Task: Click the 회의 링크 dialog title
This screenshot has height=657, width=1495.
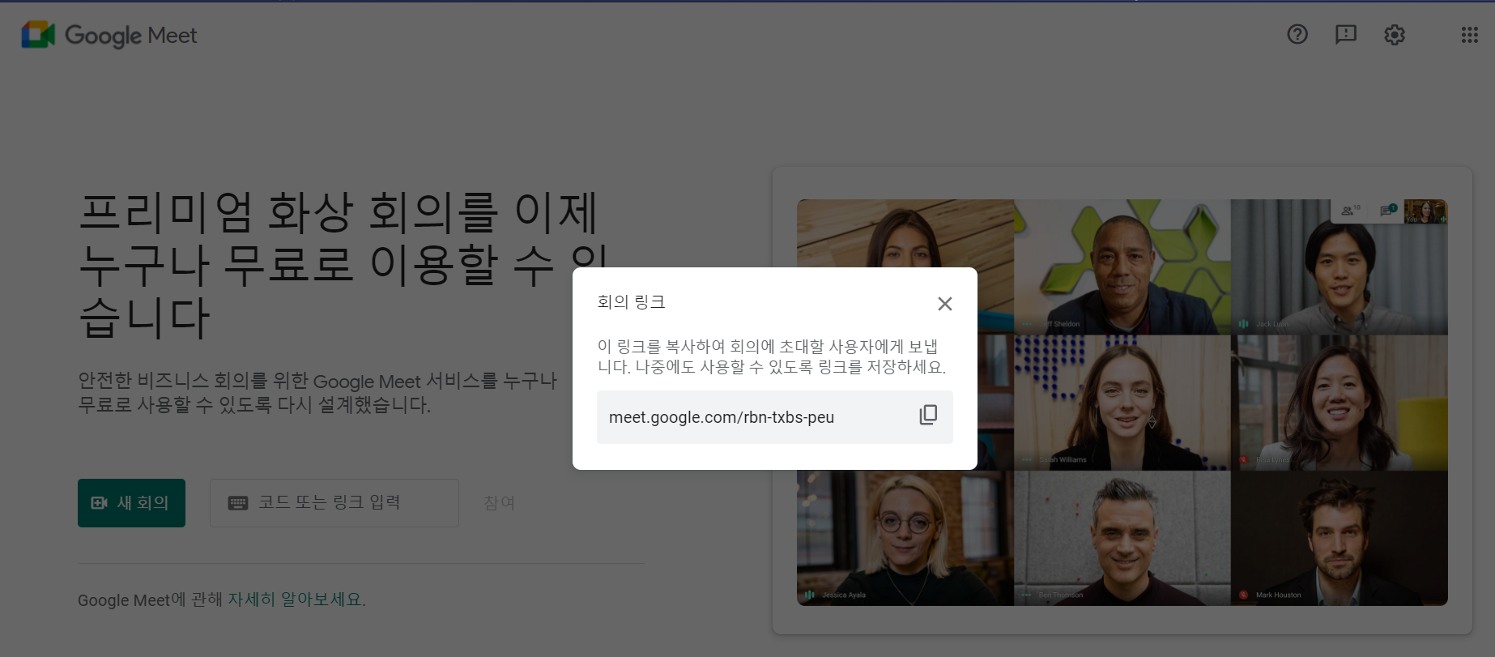Action: (x=631, y=302)
